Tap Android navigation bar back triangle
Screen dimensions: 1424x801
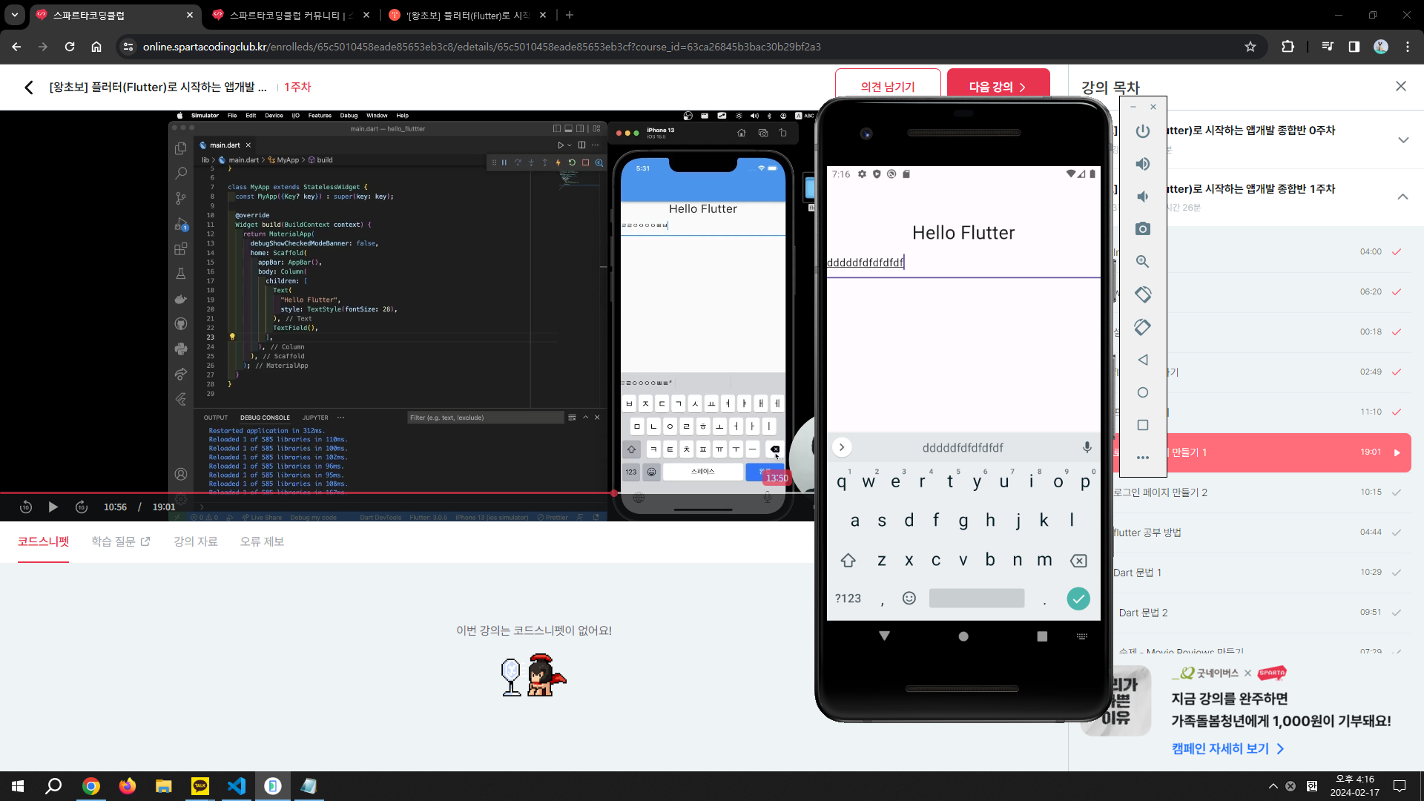click(x=884, y=636)
